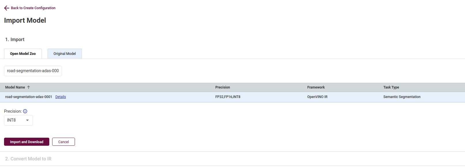
Task: Switch to the Original Model tab
Action: tap(65, 54)
